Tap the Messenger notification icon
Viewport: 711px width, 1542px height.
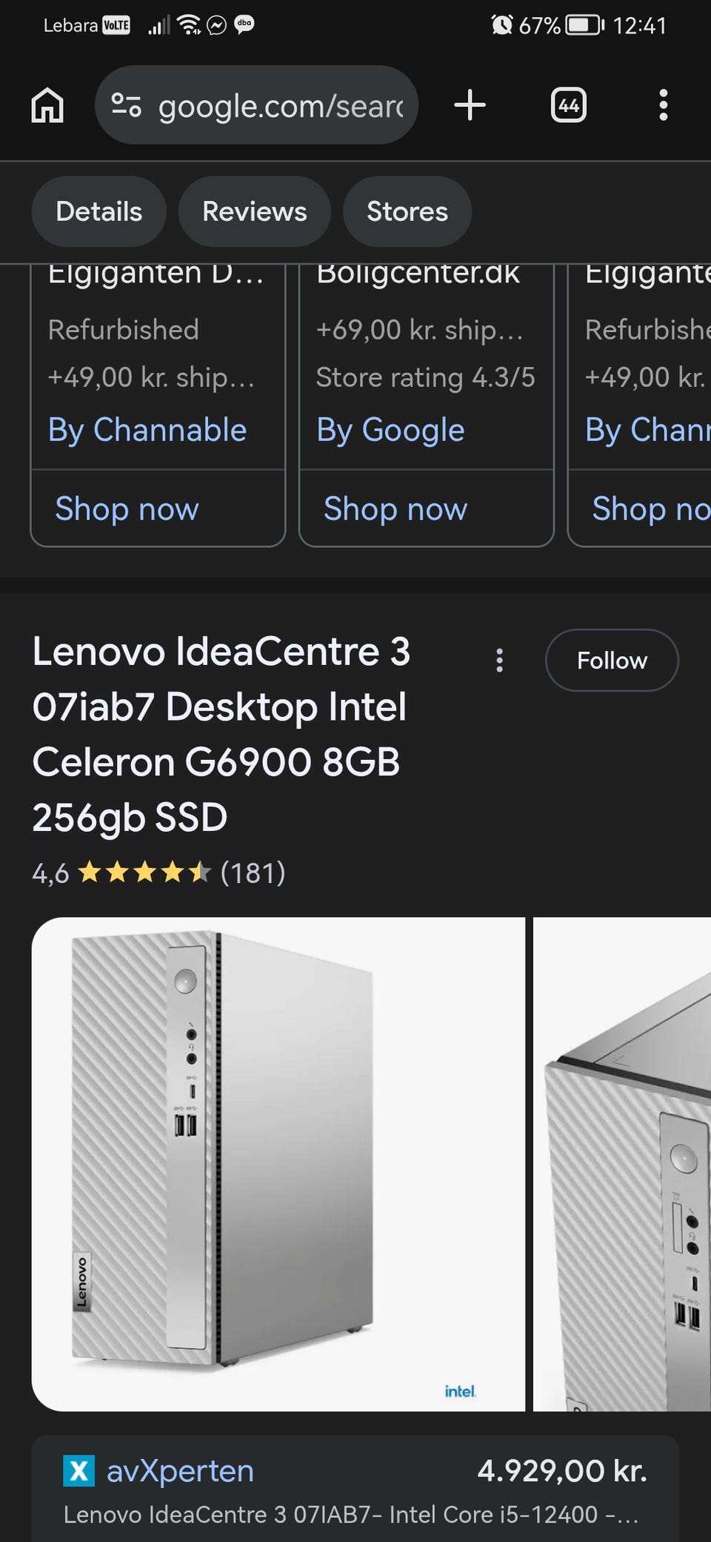[216, 25]
